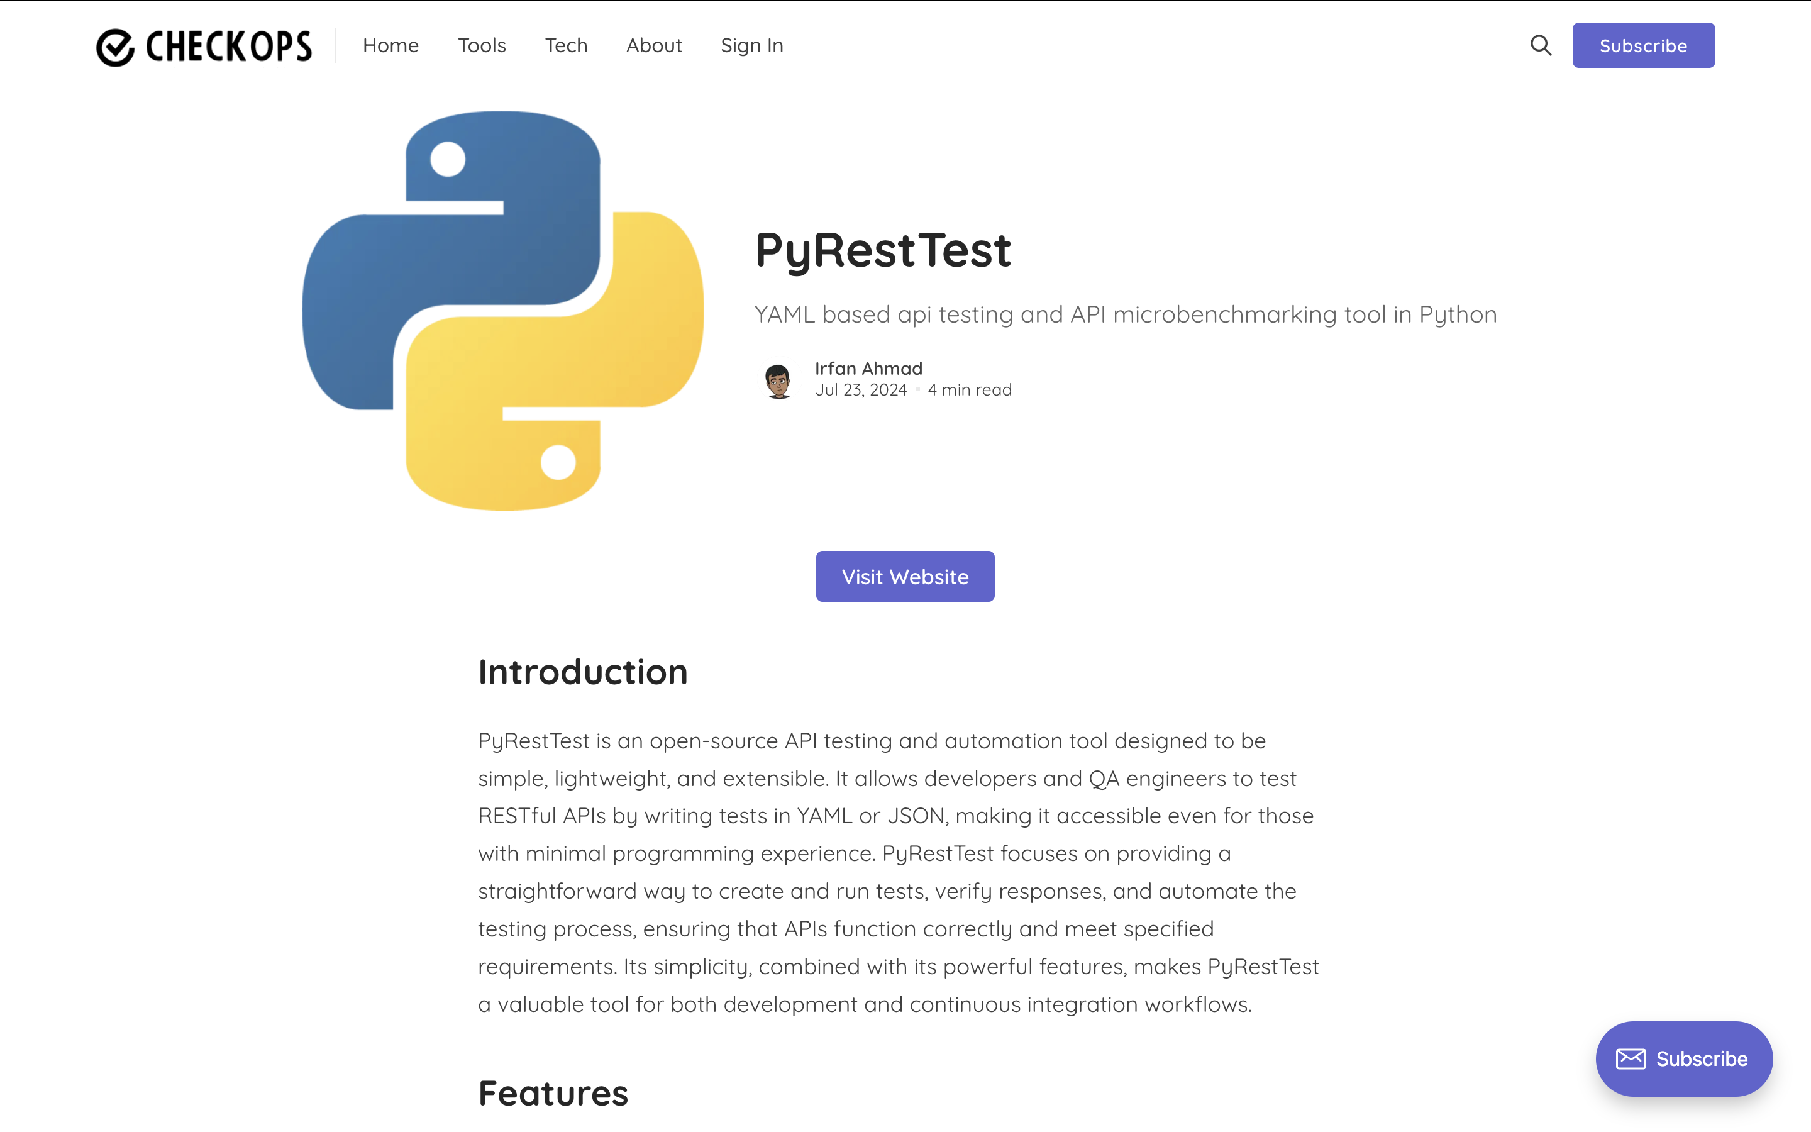1811x1132 pixels.
Task: Click the 4 min read label
Action: [968, 389]
